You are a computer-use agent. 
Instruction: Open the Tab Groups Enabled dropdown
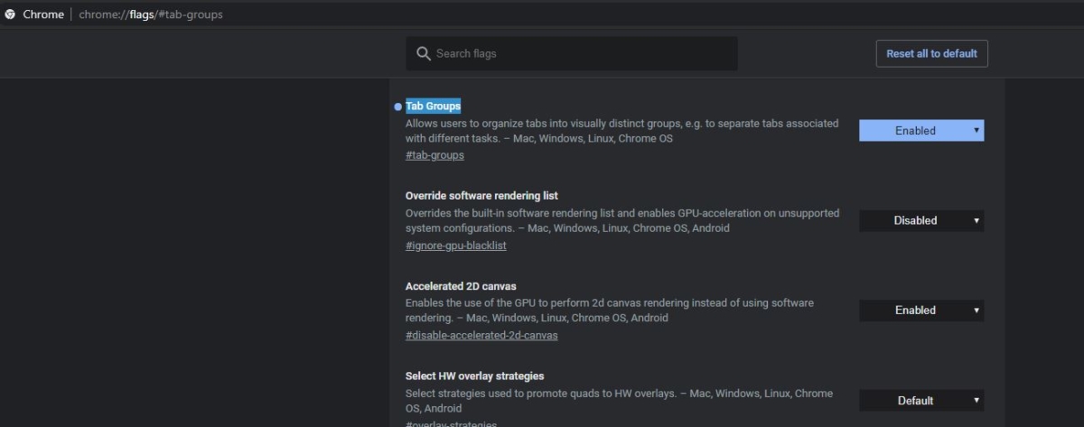[921, 130]
